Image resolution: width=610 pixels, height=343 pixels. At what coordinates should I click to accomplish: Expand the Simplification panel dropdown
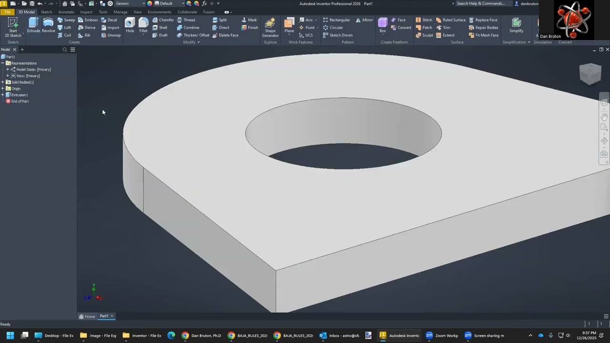[516, 42]
